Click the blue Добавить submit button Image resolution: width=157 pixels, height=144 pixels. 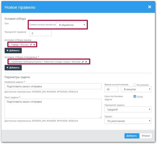132,136
